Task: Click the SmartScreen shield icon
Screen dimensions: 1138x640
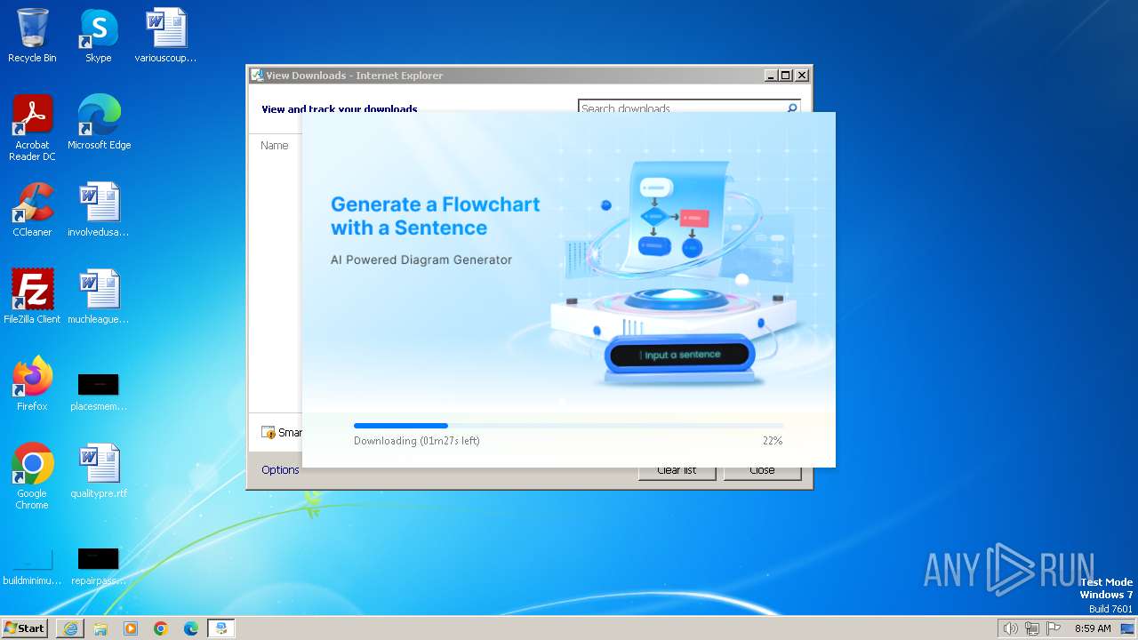Action: [268, 433]
